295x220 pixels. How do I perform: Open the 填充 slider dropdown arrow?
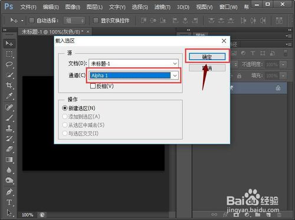283,75
